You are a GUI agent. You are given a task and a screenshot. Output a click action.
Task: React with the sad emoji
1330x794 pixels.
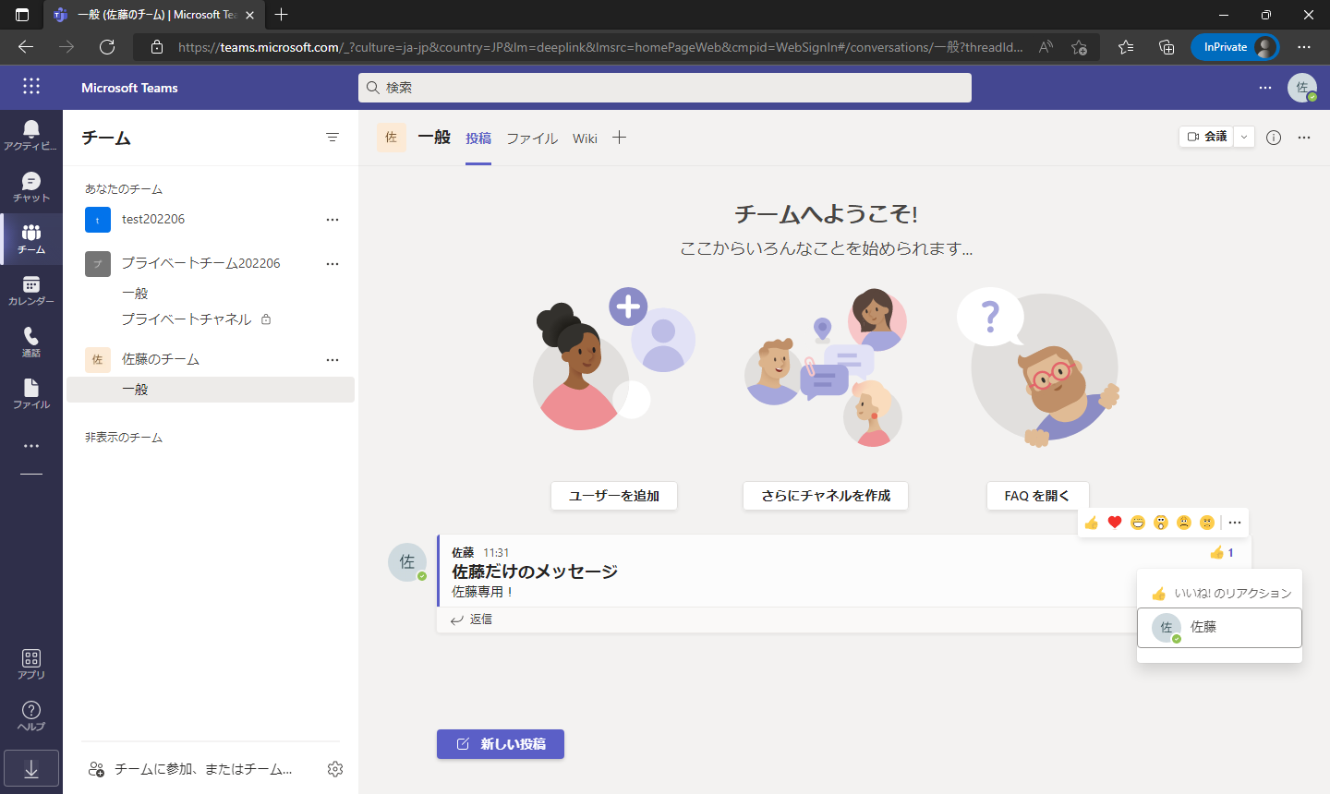1184,523
